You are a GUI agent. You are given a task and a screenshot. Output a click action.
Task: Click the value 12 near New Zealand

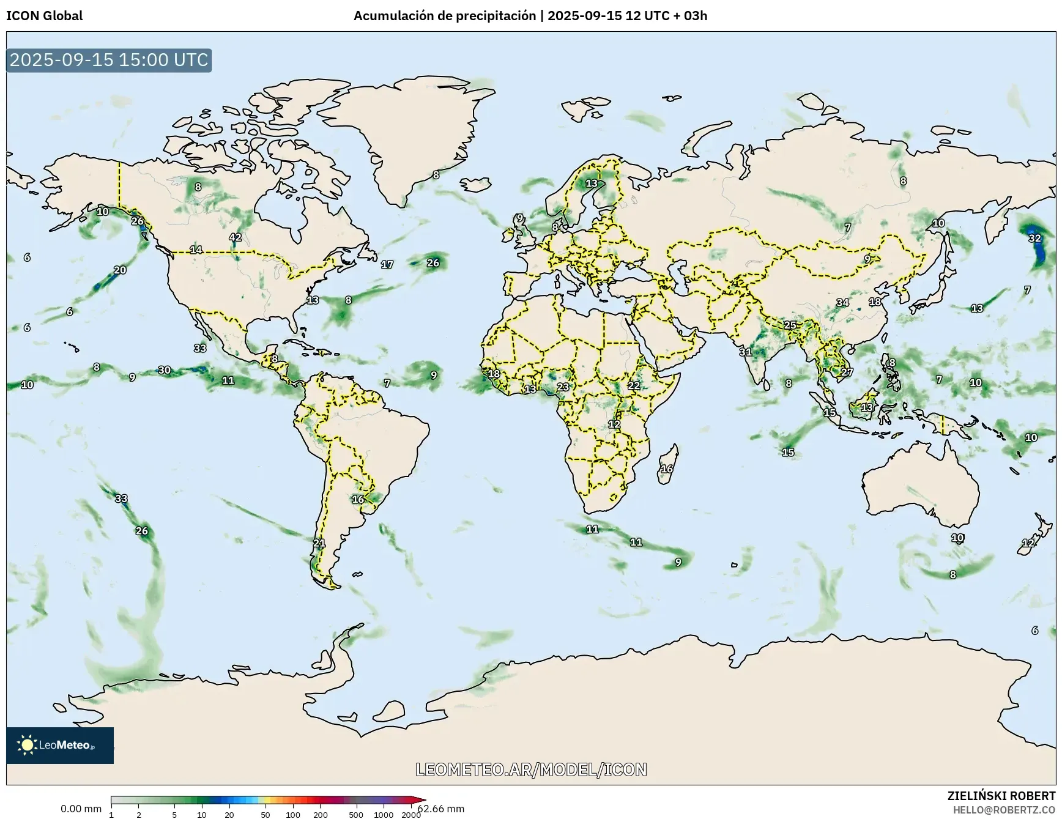pos(1028,543)
